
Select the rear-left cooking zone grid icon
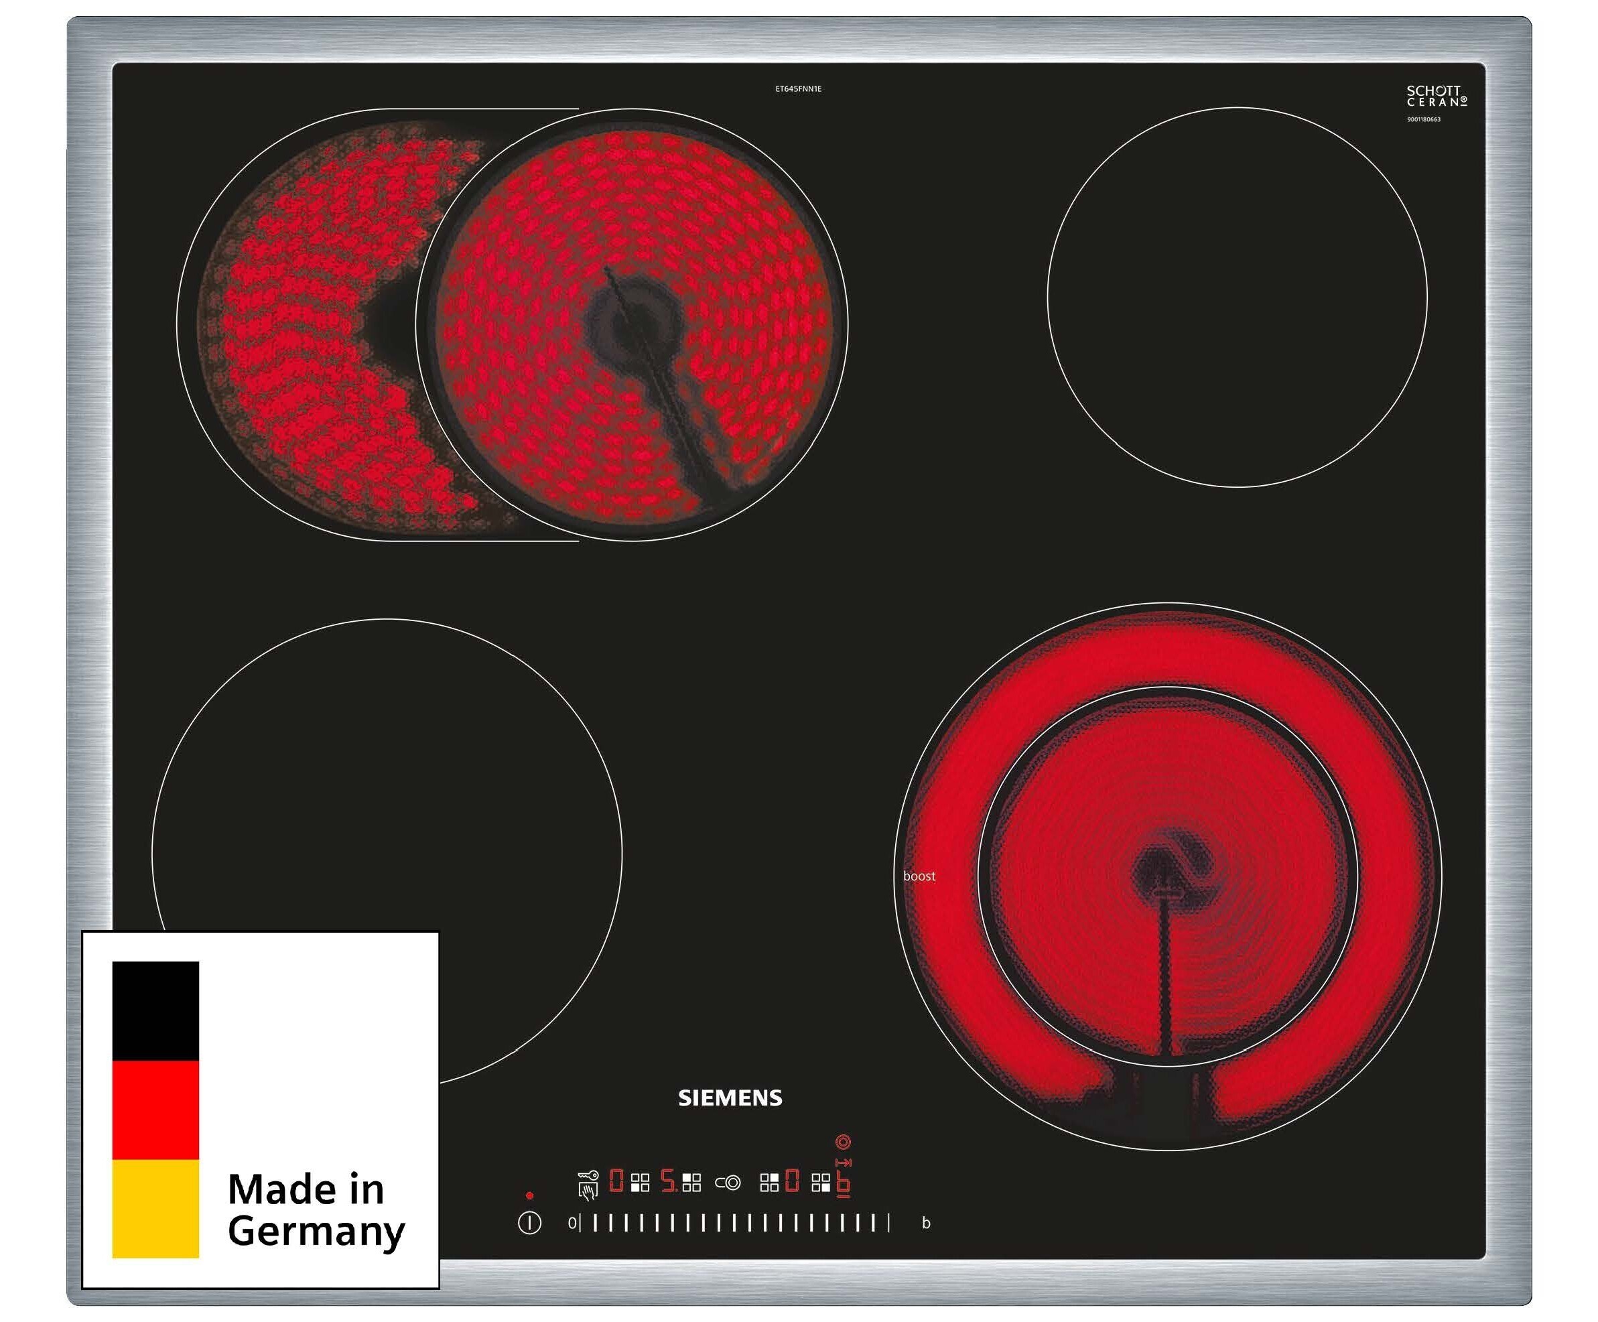(x=691, y=1183)
